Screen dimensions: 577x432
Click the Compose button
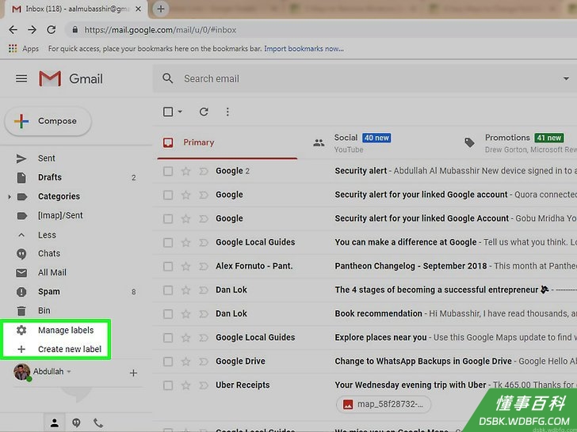pyautogui.click(x=48, y=121)
